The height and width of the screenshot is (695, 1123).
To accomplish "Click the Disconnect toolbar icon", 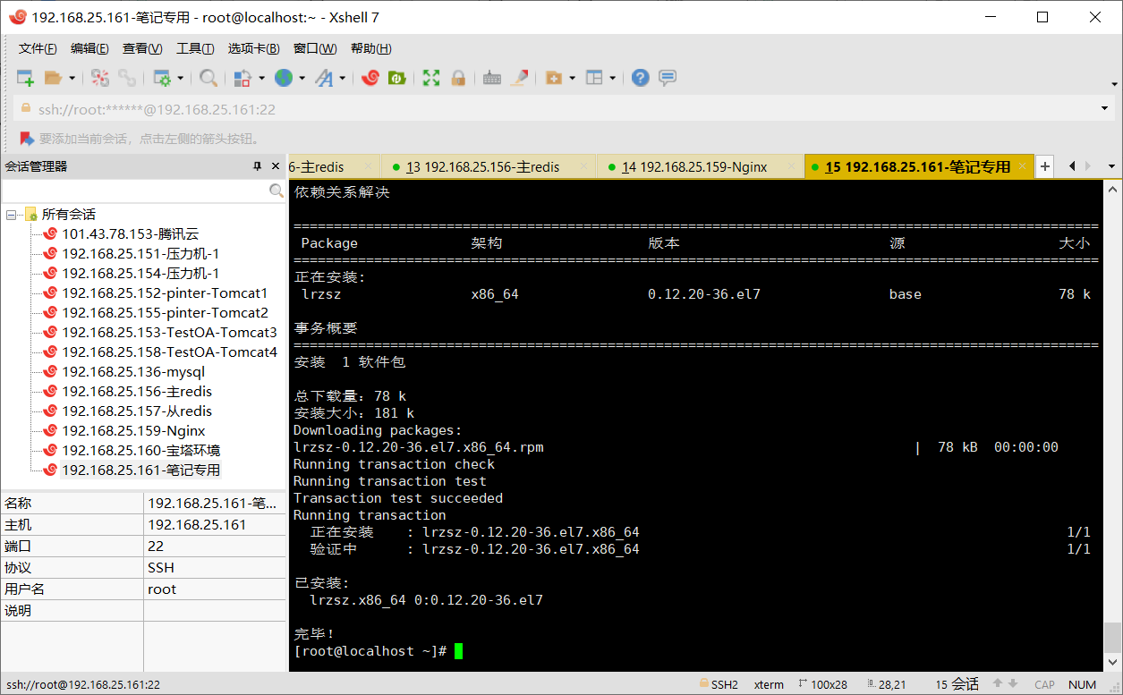I will [x=100, y=78].
